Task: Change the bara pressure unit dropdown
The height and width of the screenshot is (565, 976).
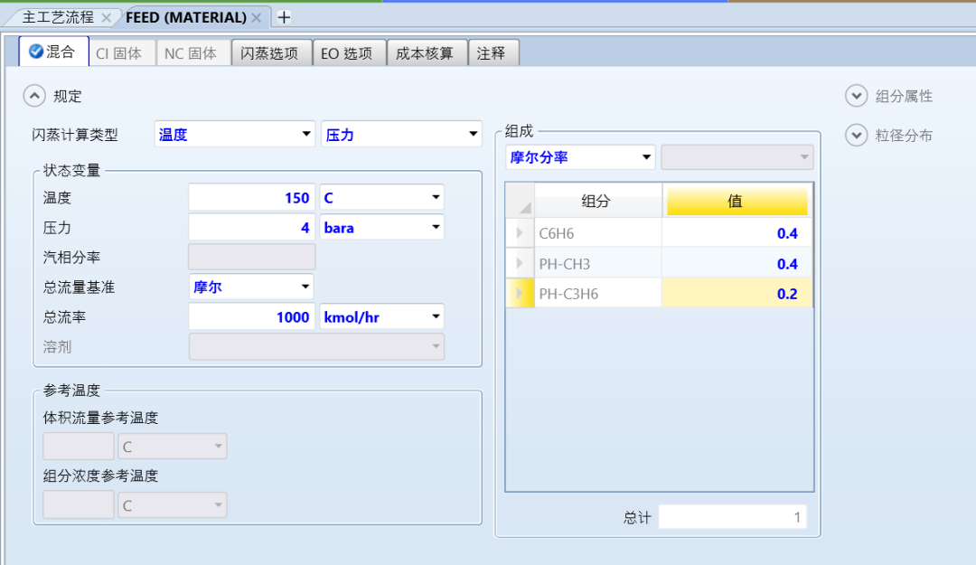Action: [381, 228]
